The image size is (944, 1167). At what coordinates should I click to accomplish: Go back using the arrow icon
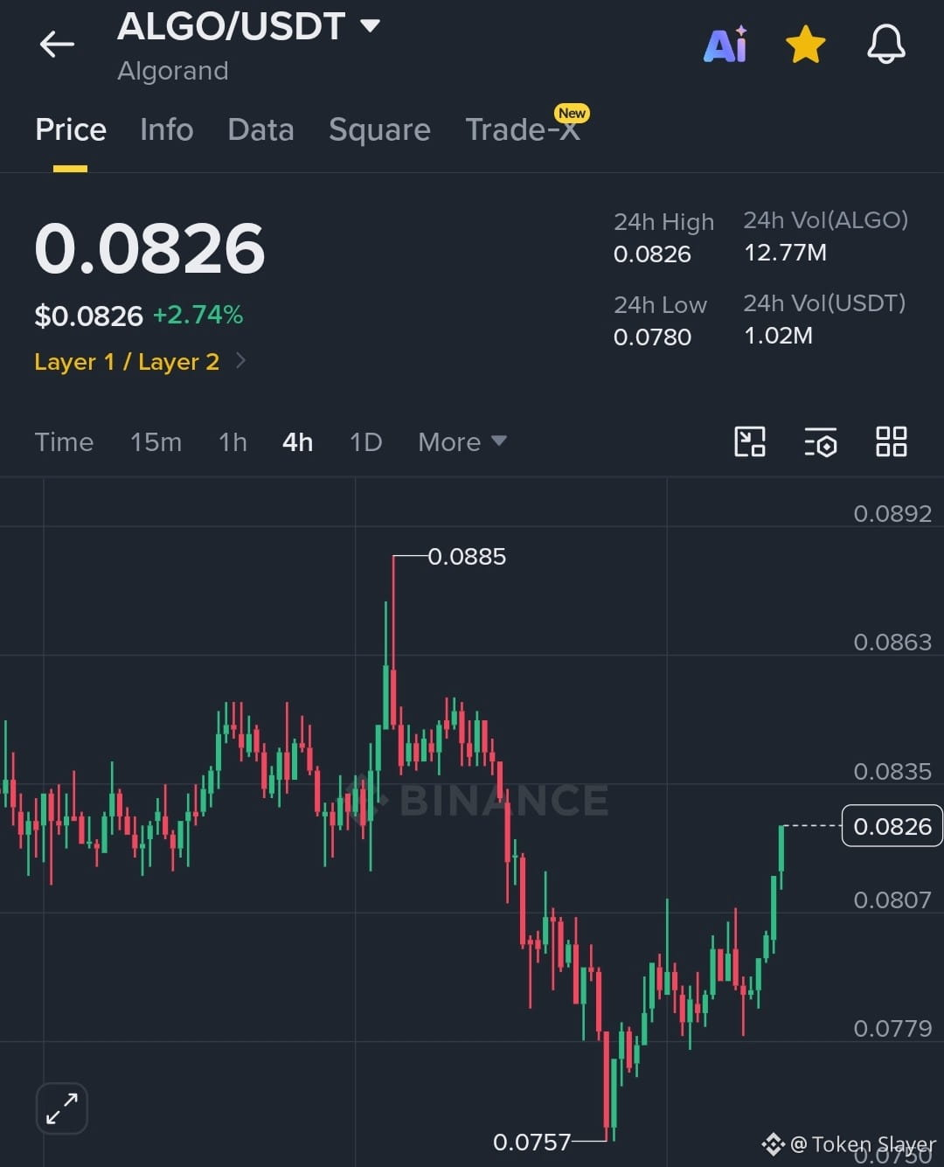57,44
